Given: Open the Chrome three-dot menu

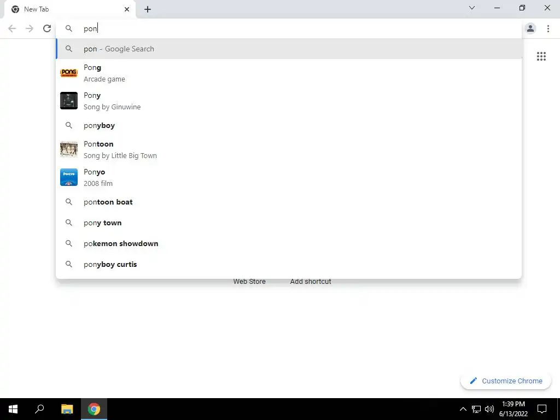Looking at the screenshot, I should point(548,28).
